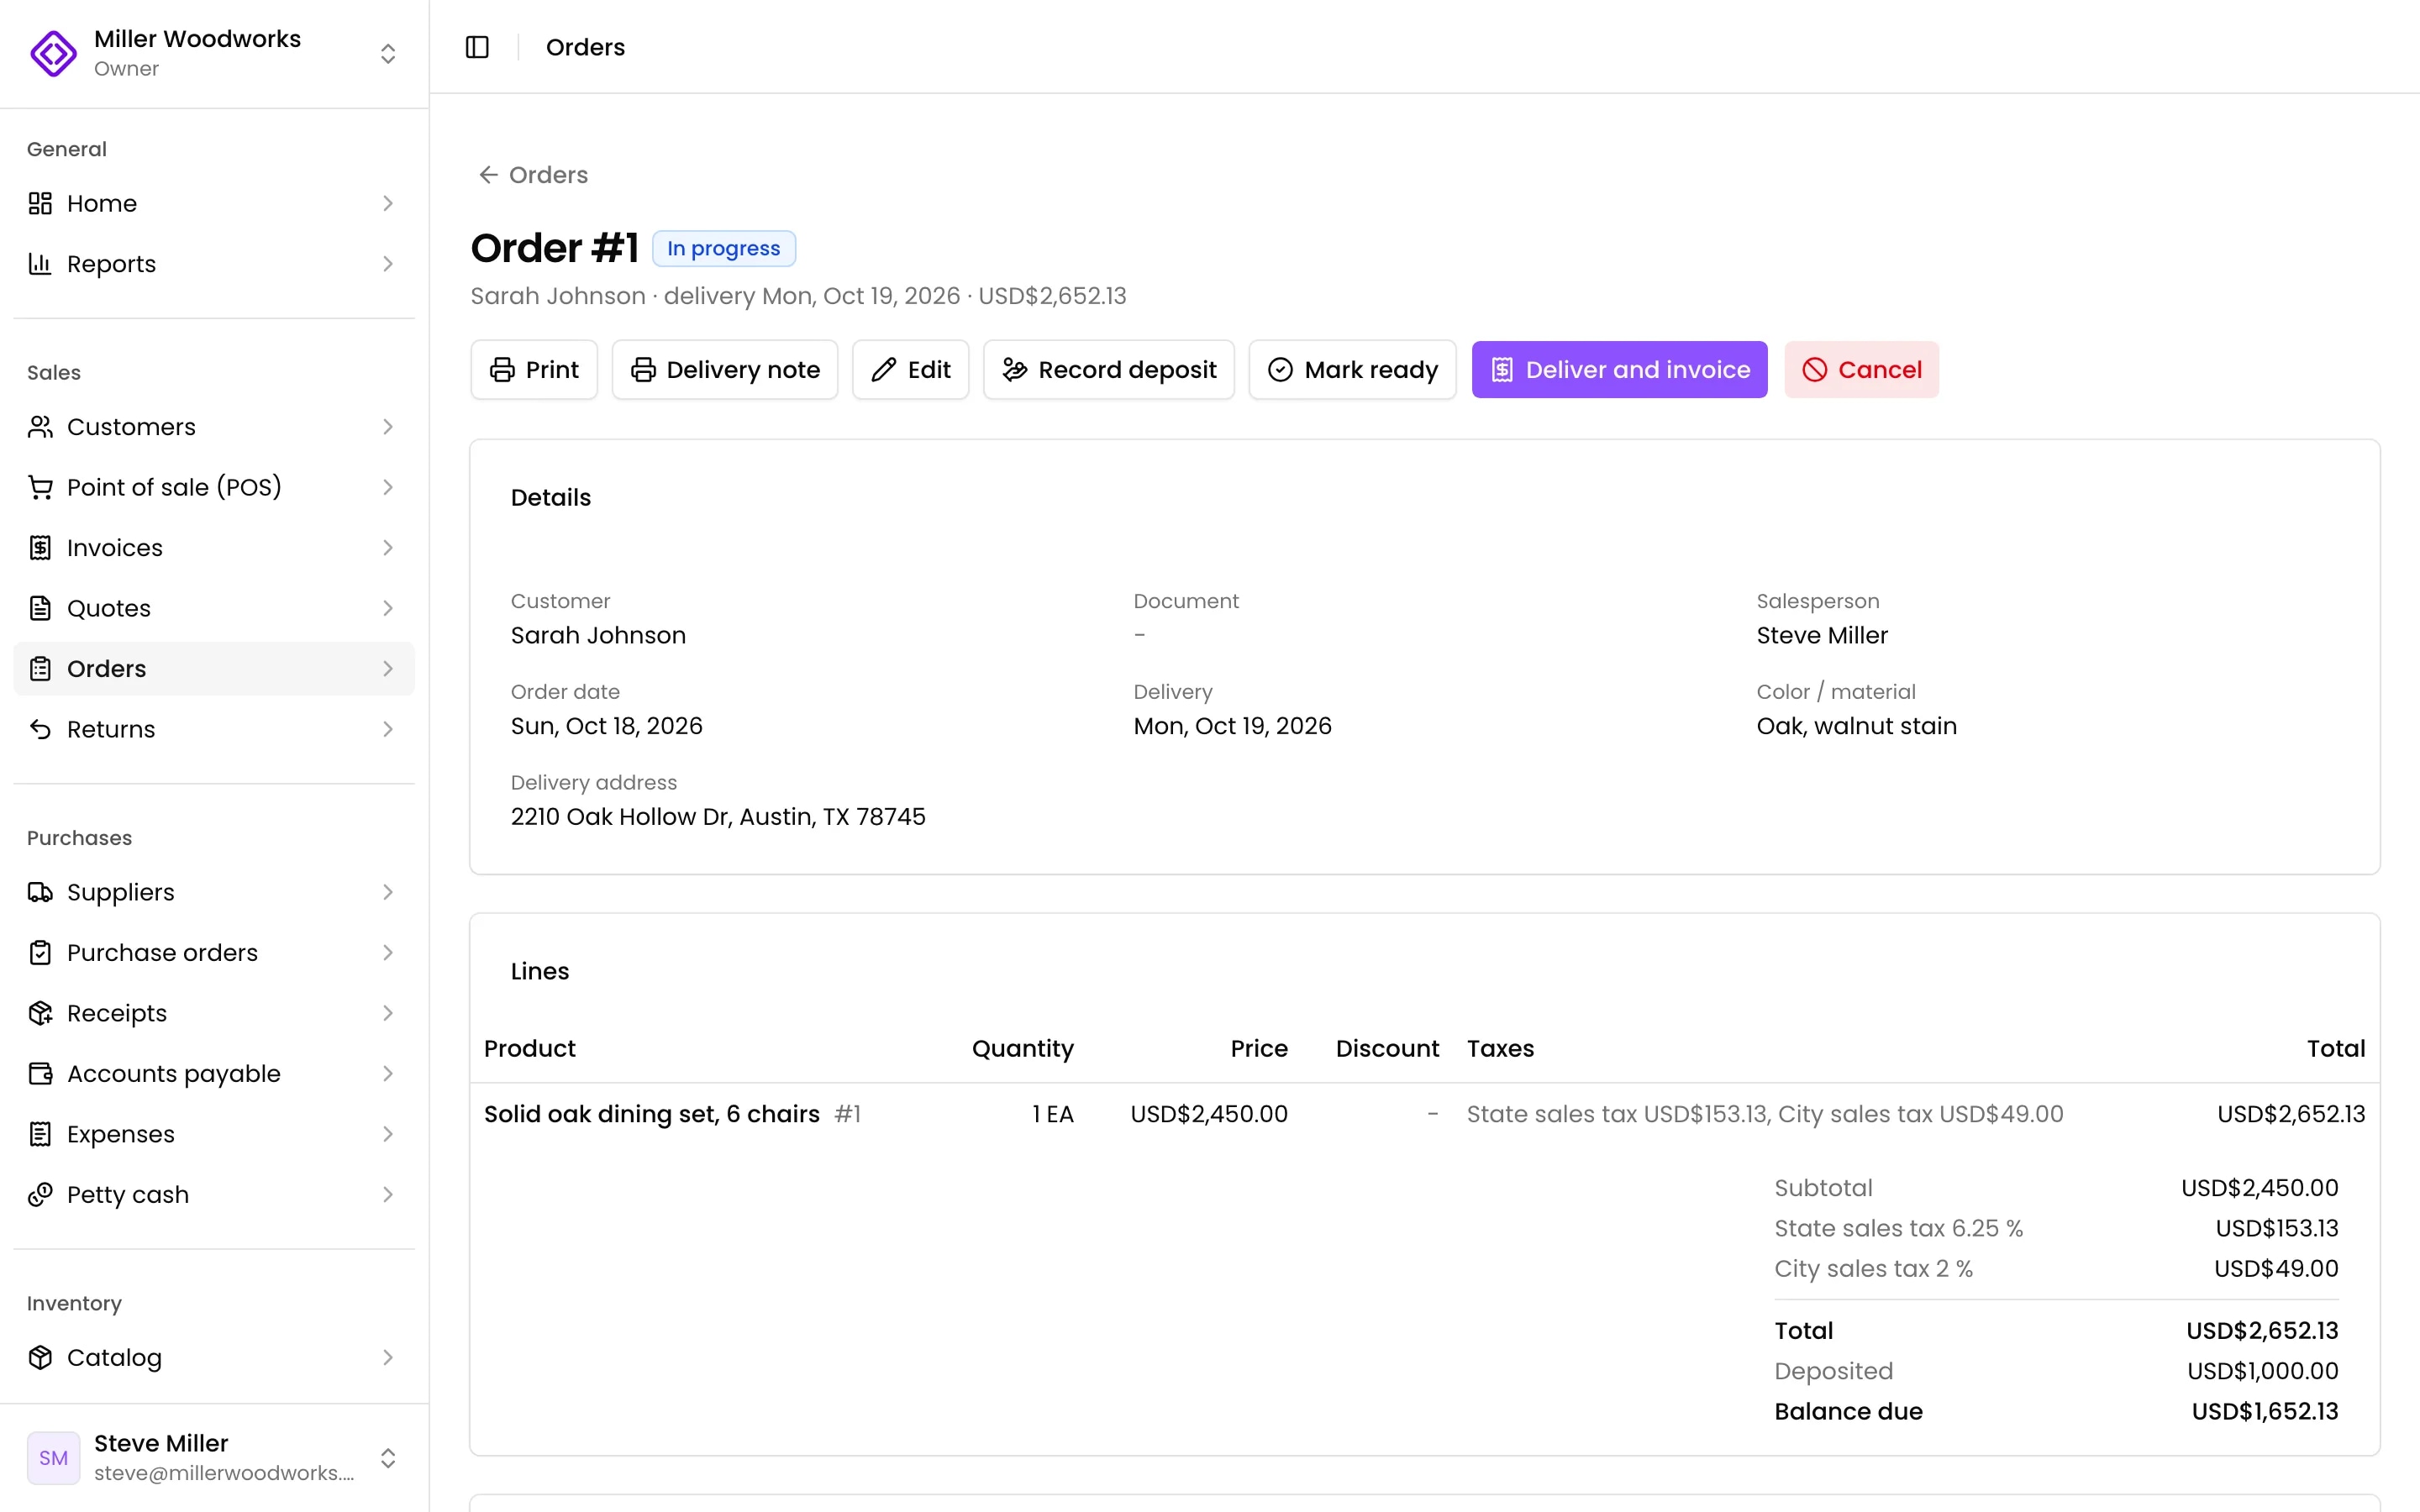Click the Delivery note button

point(725,370)
